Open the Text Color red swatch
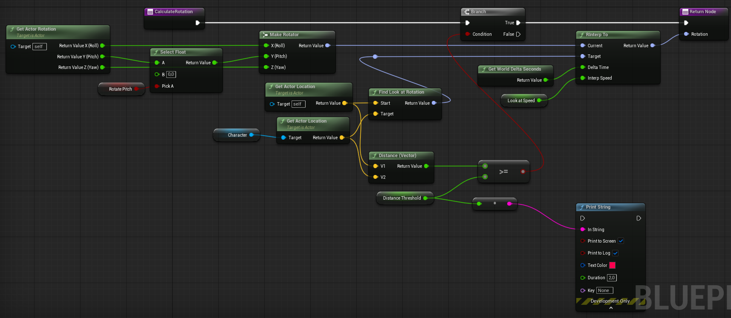This screenshot has width=731, height=318. click(x=613, y=265)
